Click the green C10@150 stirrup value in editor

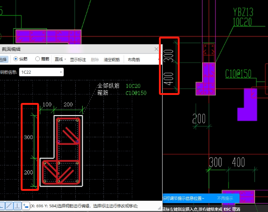[x=136, y=93]
